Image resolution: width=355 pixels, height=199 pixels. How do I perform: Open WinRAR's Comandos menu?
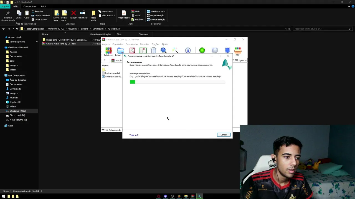point(118,44)
